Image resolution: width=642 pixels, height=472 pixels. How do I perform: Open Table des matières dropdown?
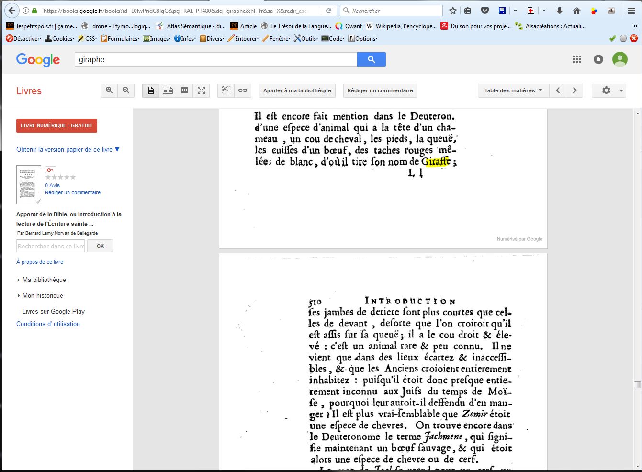(513, 90)
